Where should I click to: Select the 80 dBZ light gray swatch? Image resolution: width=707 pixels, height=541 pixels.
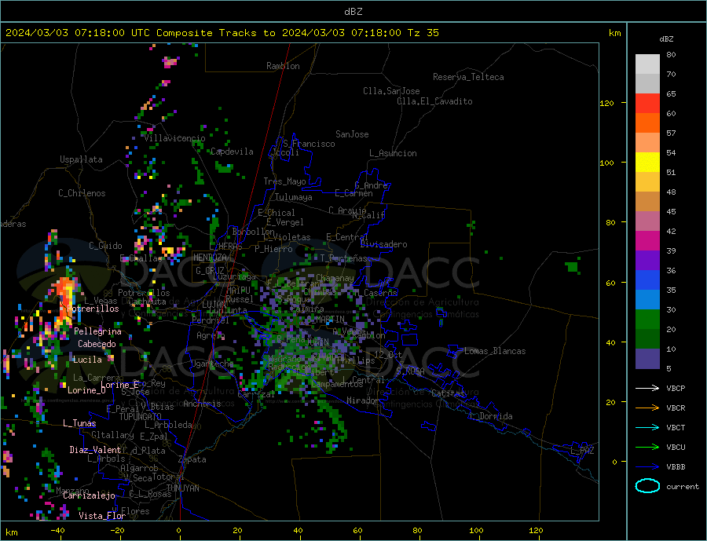click(x=647, y=64)
